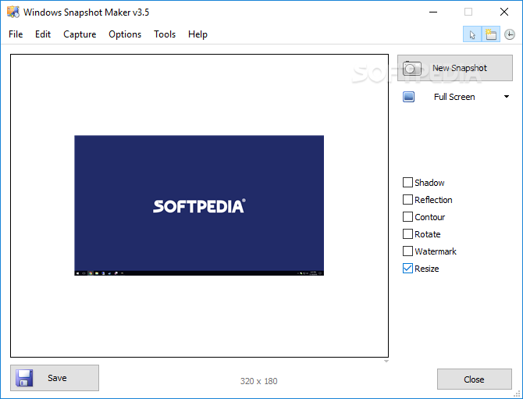Open the Tools menu
The width and height of the screenshot is (523, 399).
(x=165, y=34)
